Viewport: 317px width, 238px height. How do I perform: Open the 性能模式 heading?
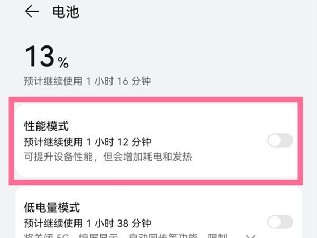[x=46, y=126]
